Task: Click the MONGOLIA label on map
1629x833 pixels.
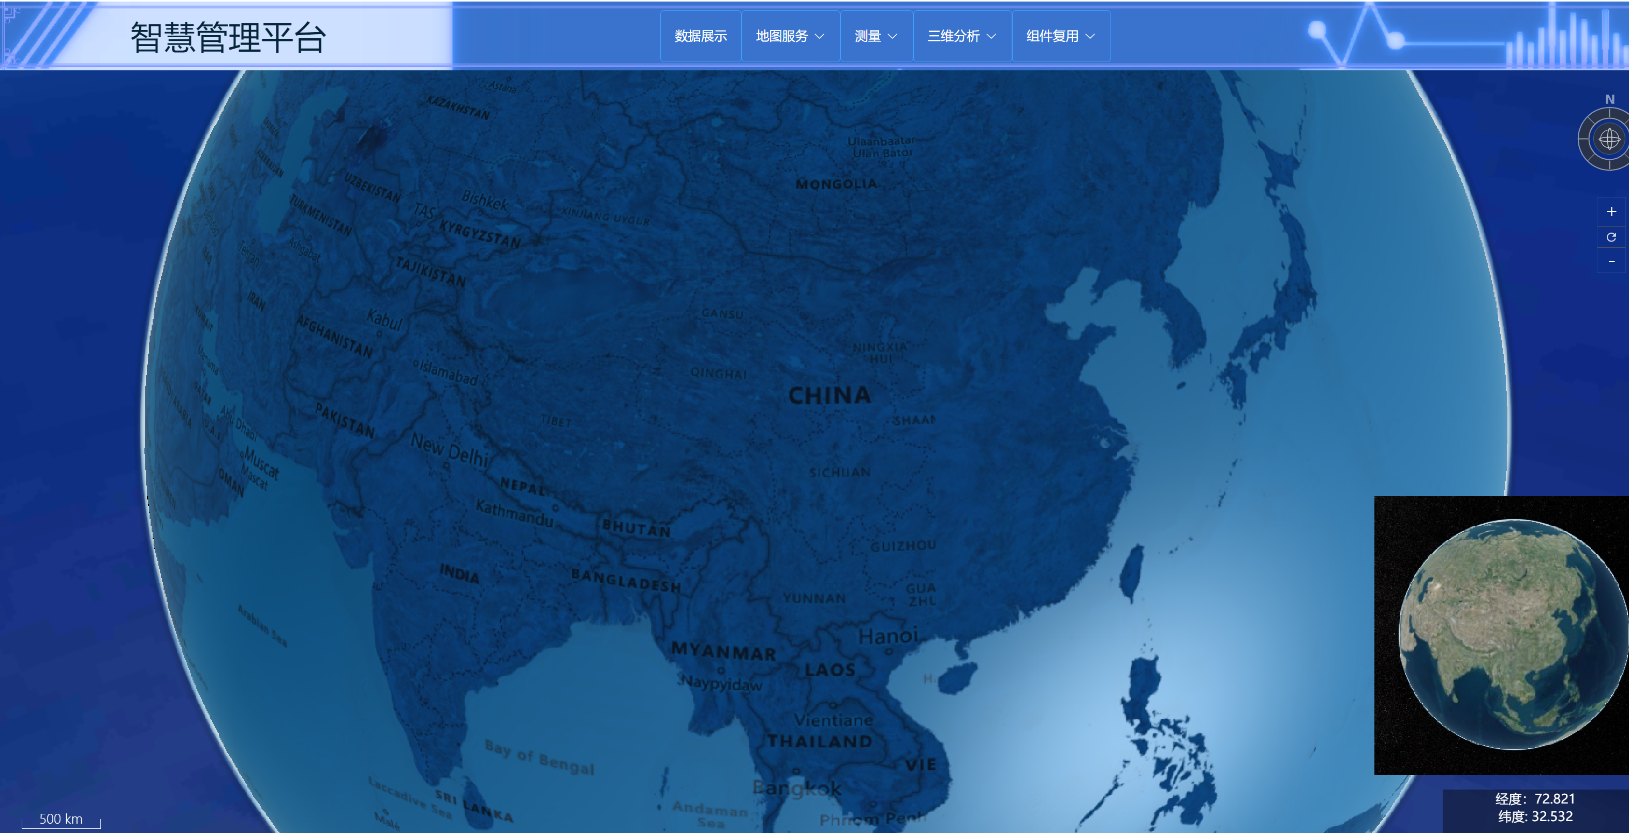Action: 836,184
